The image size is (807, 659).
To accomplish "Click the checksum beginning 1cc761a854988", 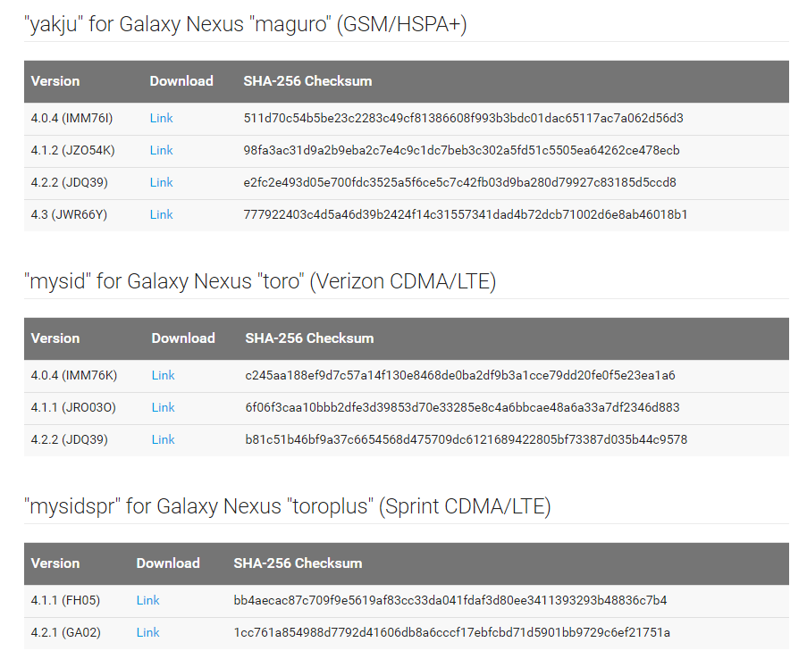I will [x=451, y=632].
